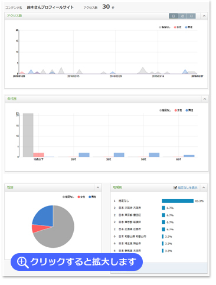Click the 指定なし row in region list
The height and width of the screenshot is (285, 216).
pos(159,201)
